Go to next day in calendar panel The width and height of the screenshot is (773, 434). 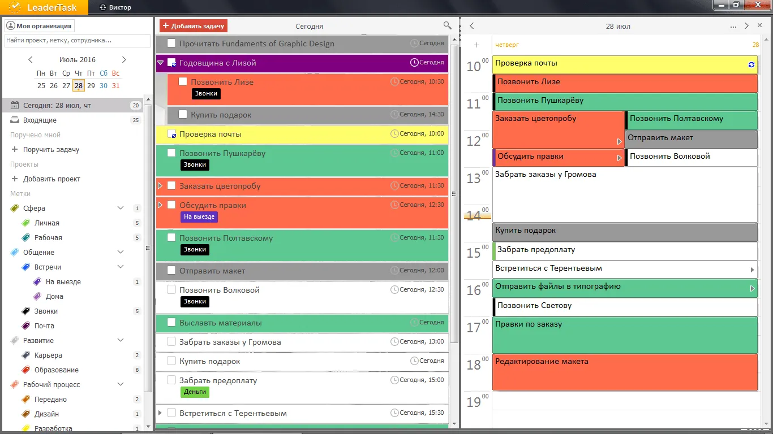tap(746, 26)
